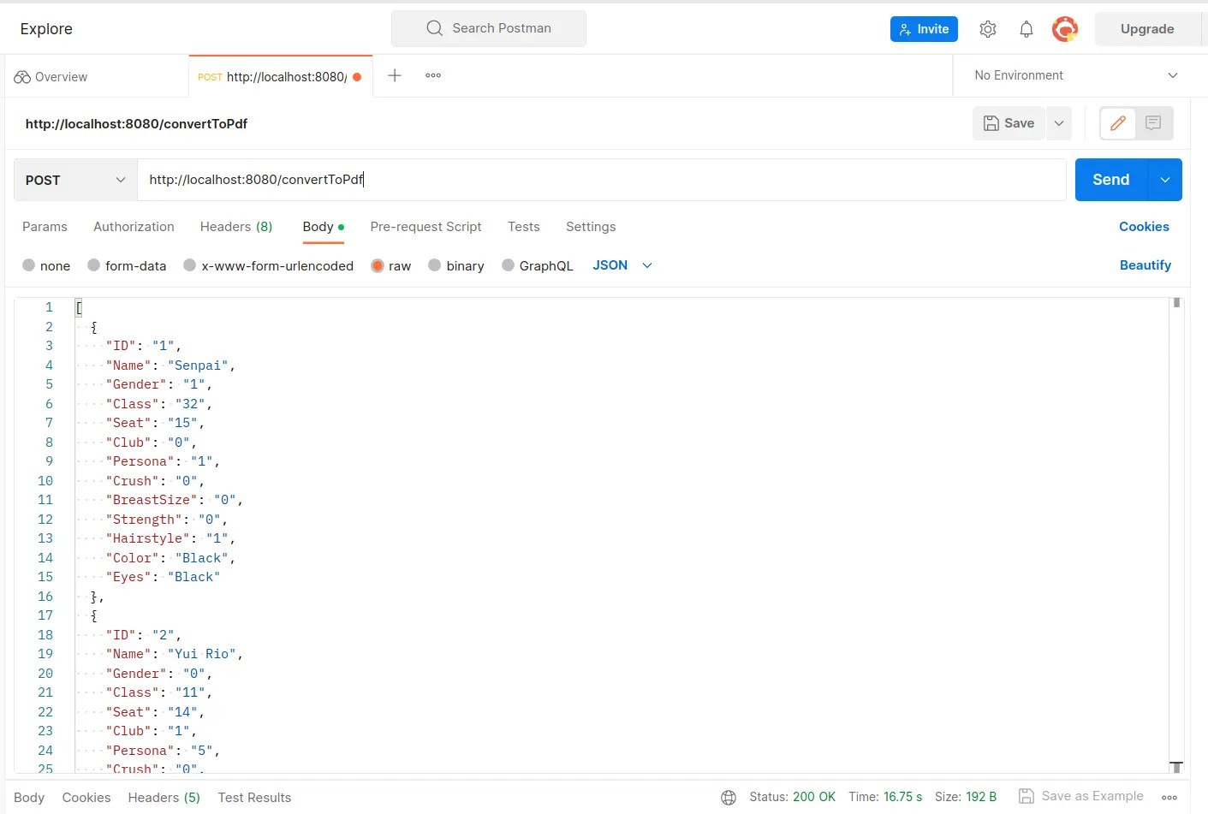Open a new request tab with plus icon

[394, 75]
